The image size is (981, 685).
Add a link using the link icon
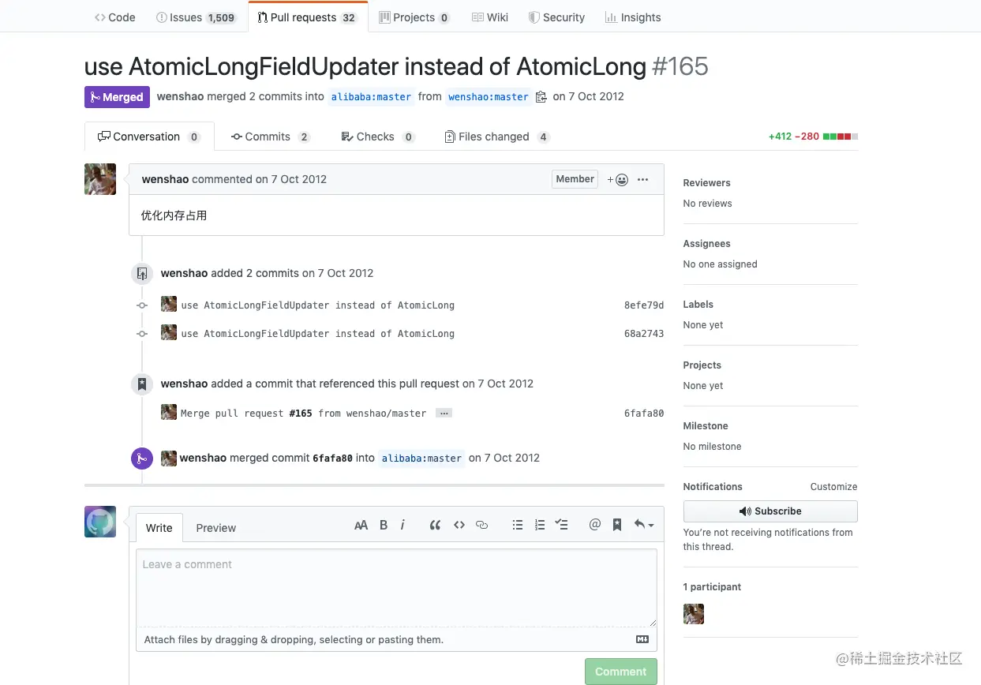(x=481, y=525)
